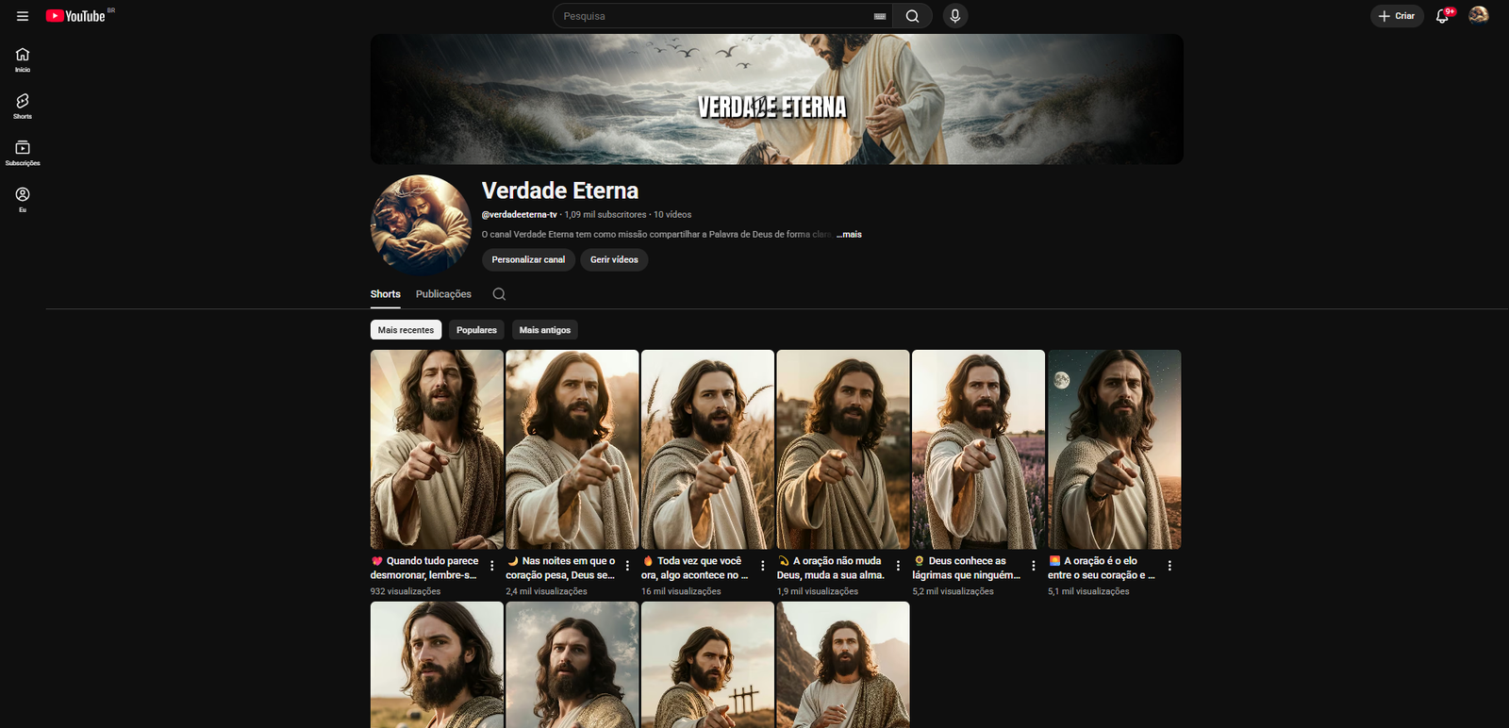
Task: Search within the channel using magnifier icon
Action: pos(499,294)
